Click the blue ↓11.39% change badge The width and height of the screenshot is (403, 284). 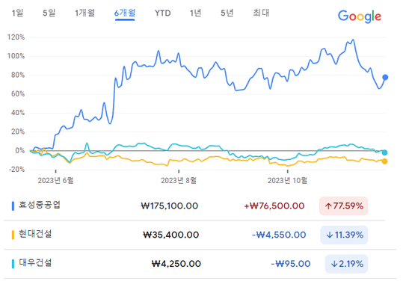[x=344, y=235]
